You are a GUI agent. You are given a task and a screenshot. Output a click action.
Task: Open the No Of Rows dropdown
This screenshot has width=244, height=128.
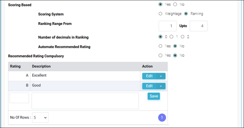click(x=40, y=118)
